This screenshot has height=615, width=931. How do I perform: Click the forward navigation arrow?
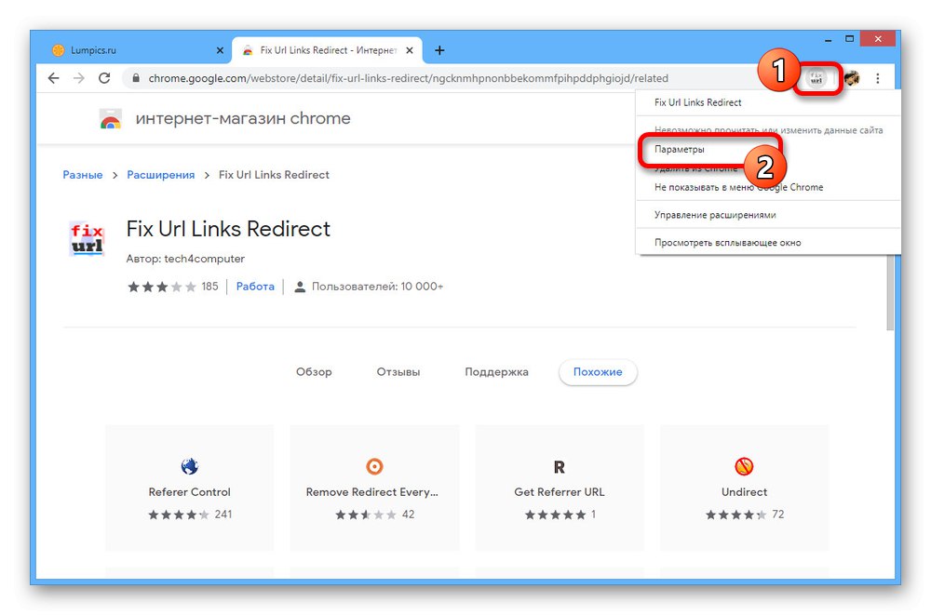79,78
